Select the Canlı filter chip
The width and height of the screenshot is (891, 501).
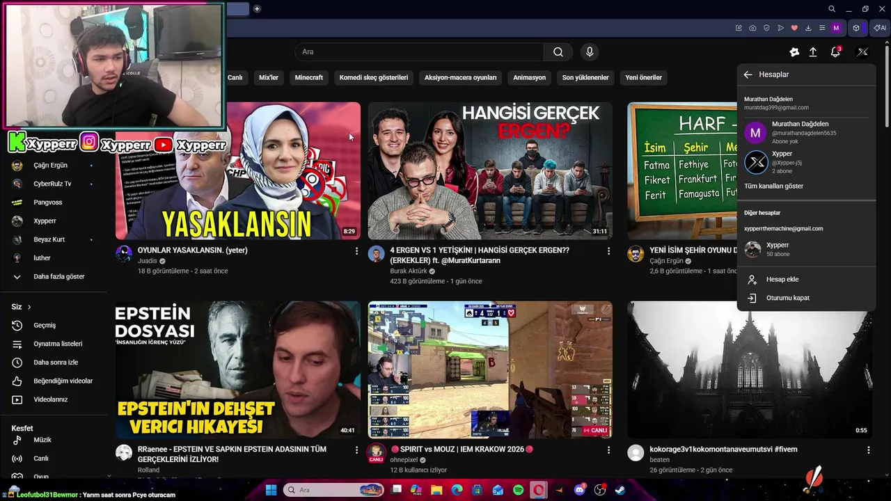tap(235, 77)
